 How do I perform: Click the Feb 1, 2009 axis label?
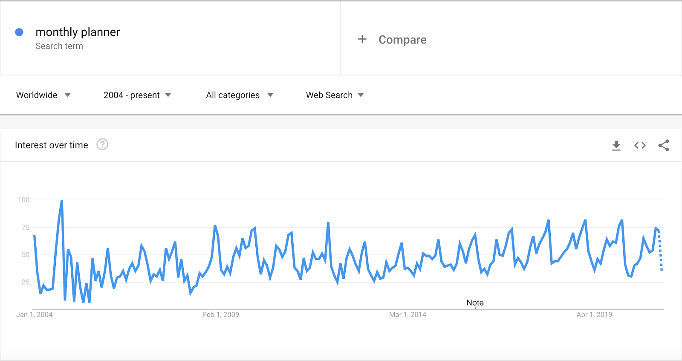pyautogui.click(x=221, y=315)
